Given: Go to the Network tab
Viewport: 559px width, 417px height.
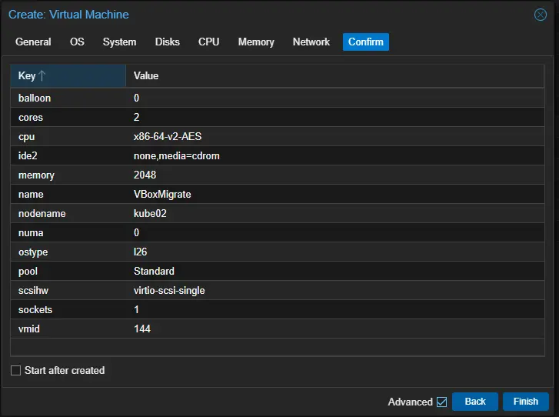Looking at the screenshot, I should tap(311, 42).
